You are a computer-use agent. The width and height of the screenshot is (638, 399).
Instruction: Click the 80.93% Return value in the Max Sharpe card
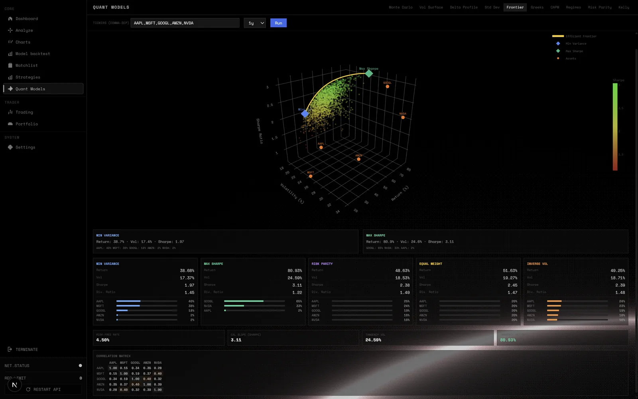coord(295,271)
